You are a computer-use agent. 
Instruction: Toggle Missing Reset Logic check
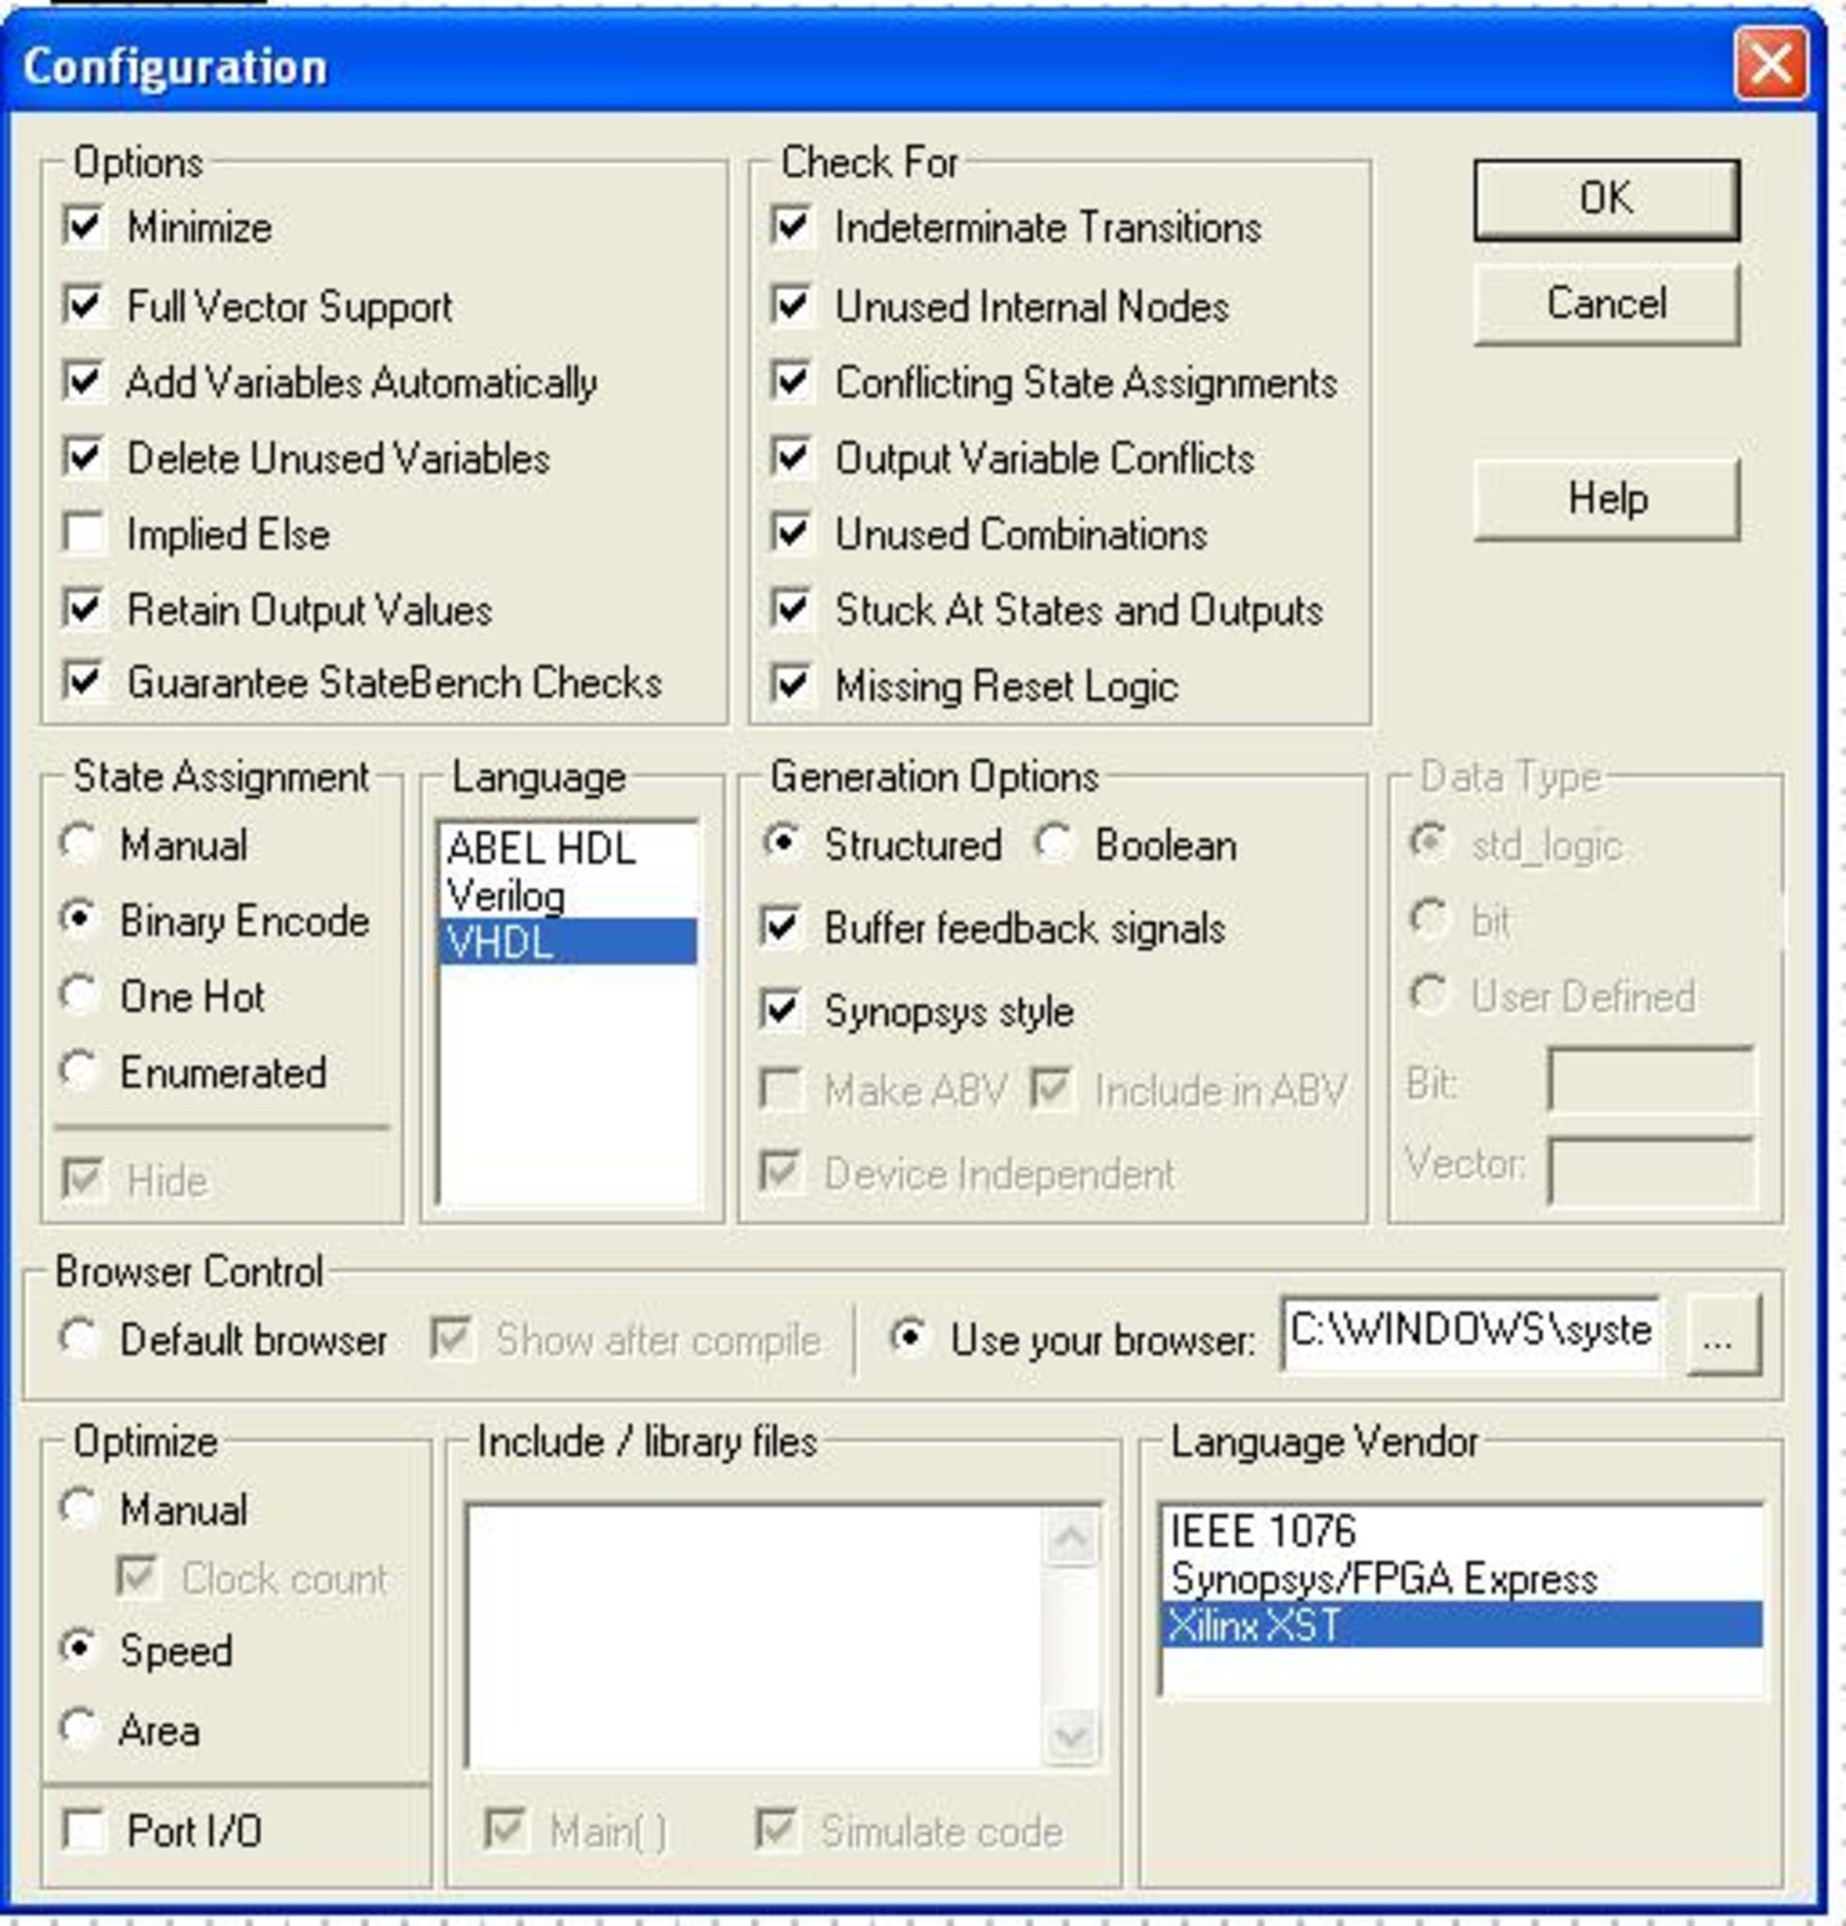point(792,685)
